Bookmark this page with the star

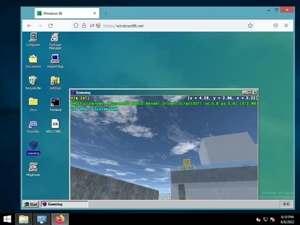[x=250, y=26]
